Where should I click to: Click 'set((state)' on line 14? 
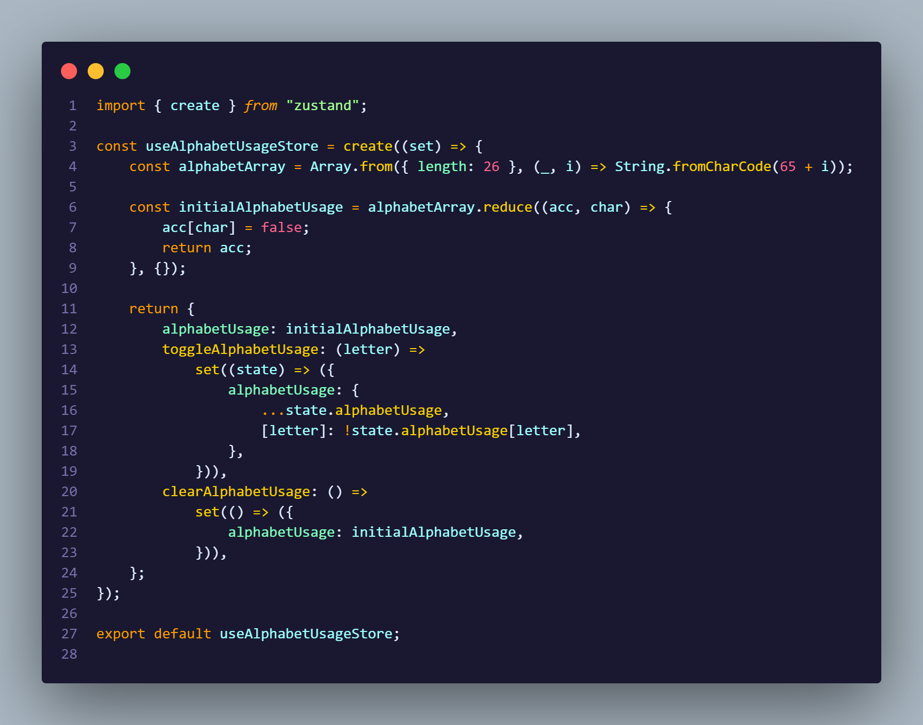click(x=240, y=370)
